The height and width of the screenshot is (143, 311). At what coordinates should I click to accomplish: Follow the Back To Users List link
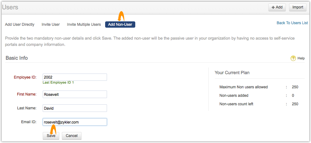292,23
